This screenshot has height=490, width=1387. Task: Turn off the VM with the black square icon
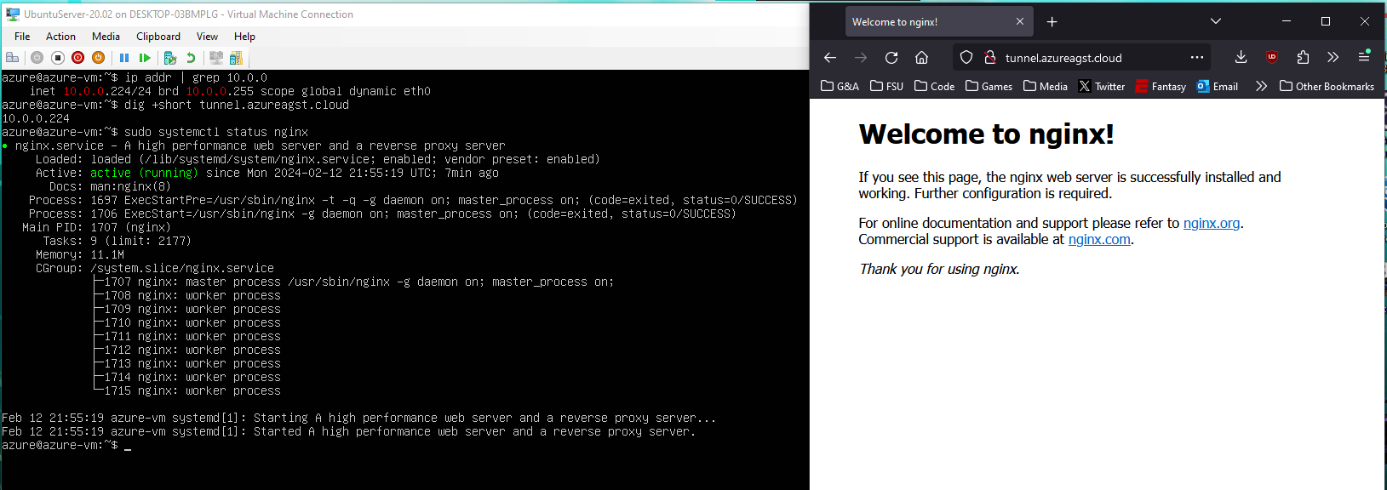pyautogui.click(x=58, y=58)
